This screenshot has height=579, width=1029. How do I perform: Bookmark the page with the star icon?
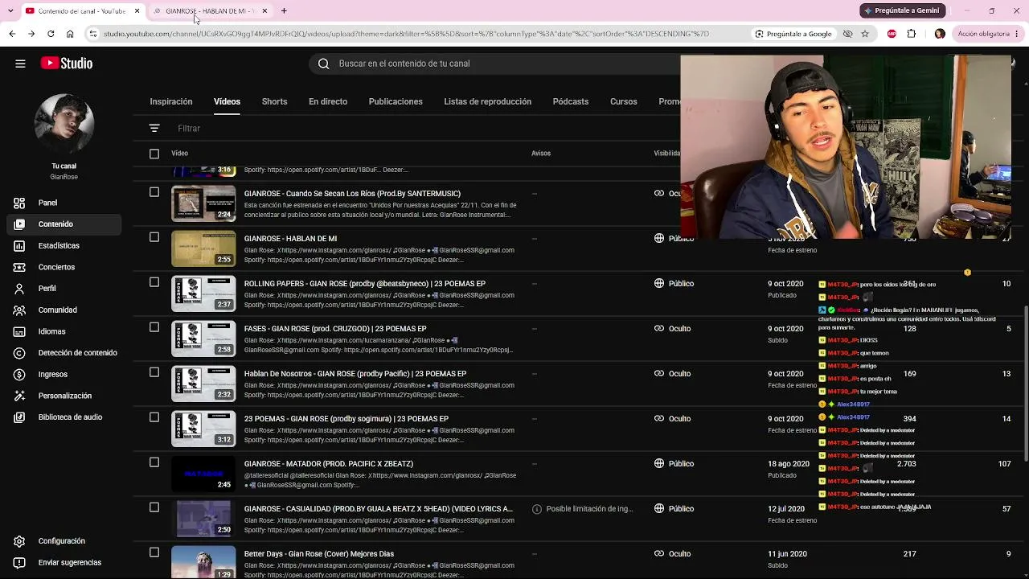click(x=865, y=34)
